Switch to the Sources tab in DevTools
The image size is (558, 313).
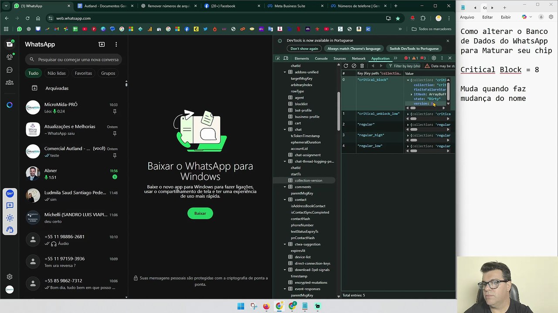[340, 58]
